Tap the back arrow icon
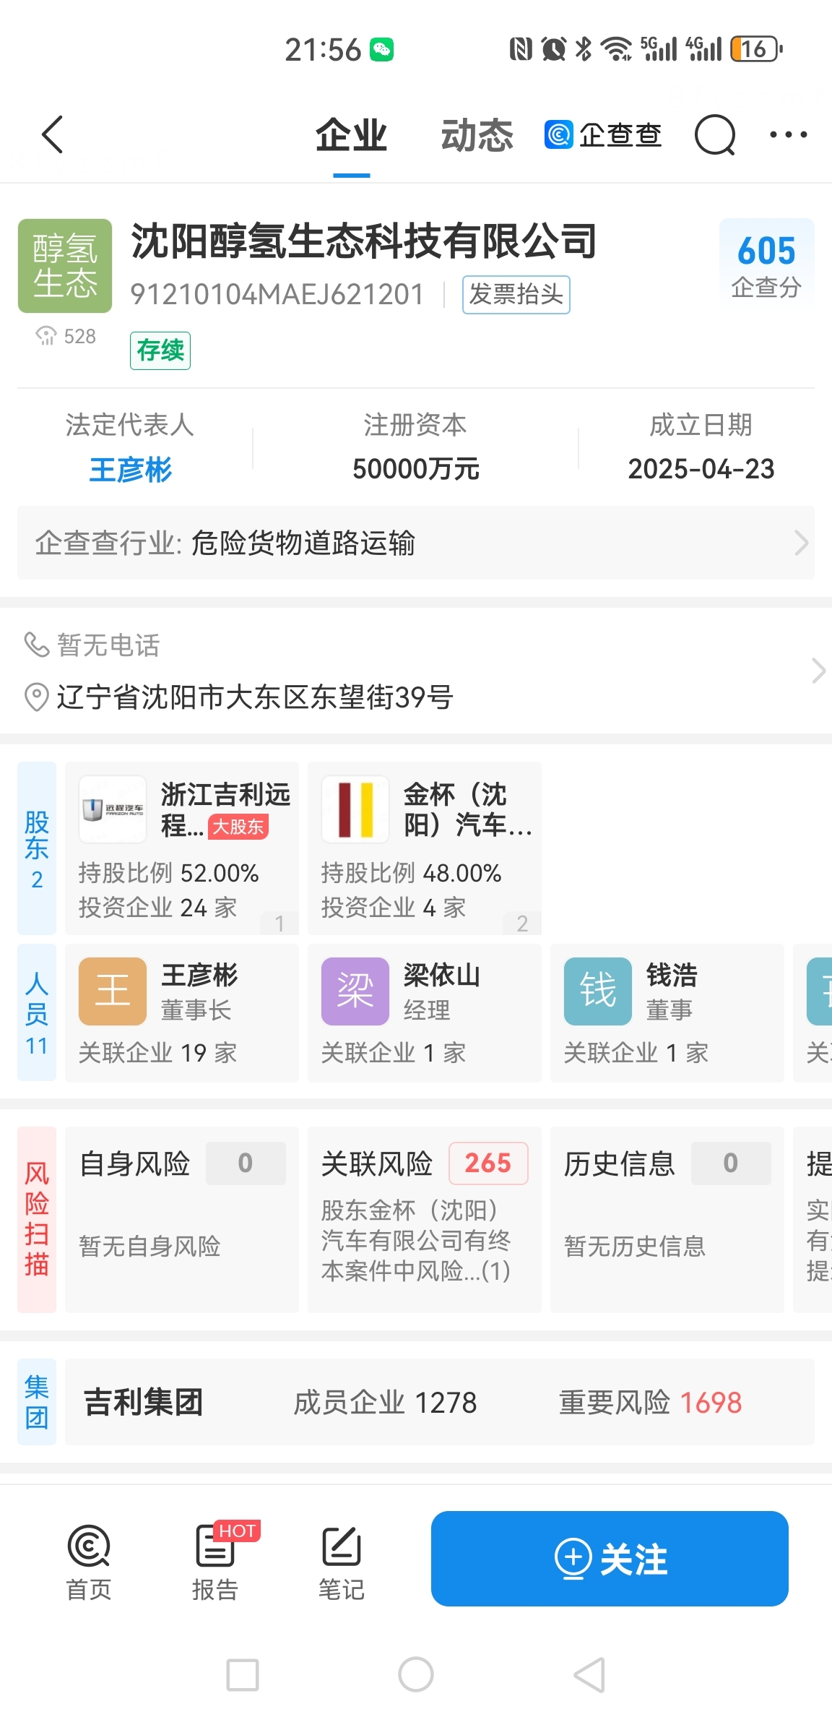Screen dimensions: 832x1717 click(x=53, y=134)
